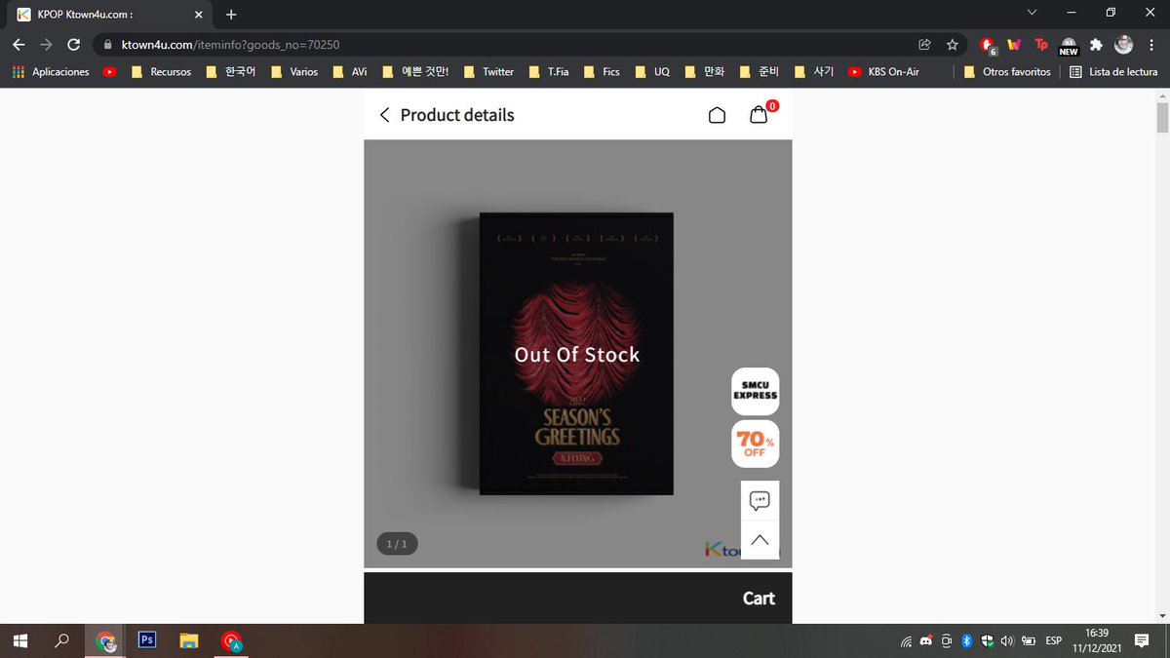Image resolution: width=1170 pixels, height=658 pixels.
Task: Open Chrome three-dot menu
Action: click(x=1151, y=45)
